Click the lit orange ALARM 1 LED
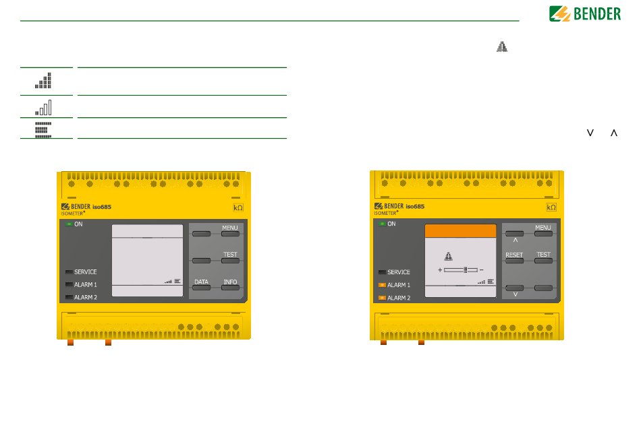641x444 pixels. click(382, 285)
